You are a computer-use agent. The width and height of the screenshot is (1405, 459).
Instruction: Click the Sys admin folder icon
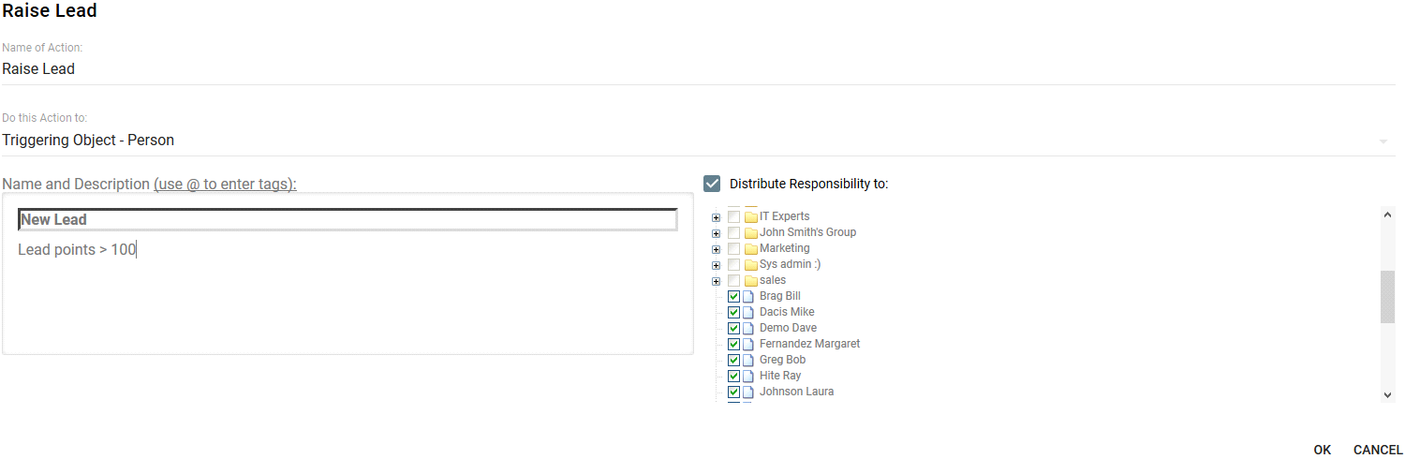750,264
